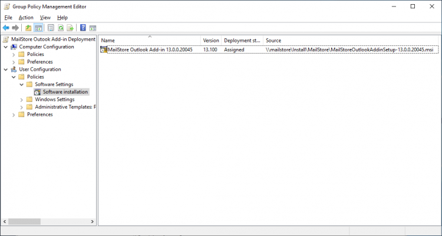Expand Windows Settings under User Configuration

tap(21, 99)
